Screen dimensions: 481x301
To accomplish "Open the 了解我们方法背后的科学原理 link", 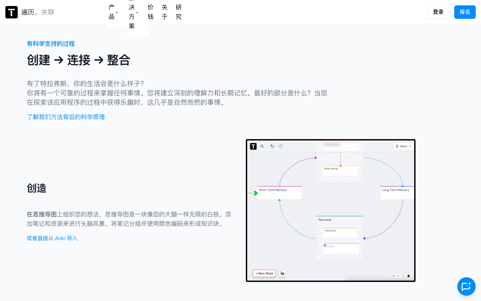I will tap(66, 117).
